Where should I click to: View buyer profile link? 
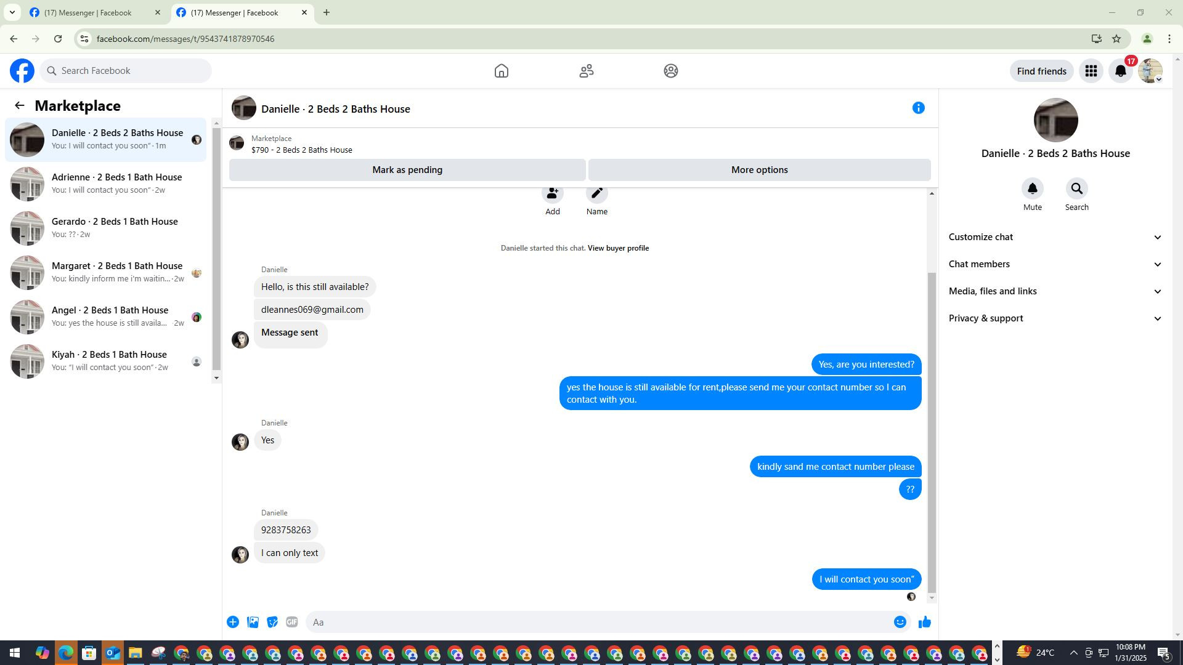(x=618, y=249)
